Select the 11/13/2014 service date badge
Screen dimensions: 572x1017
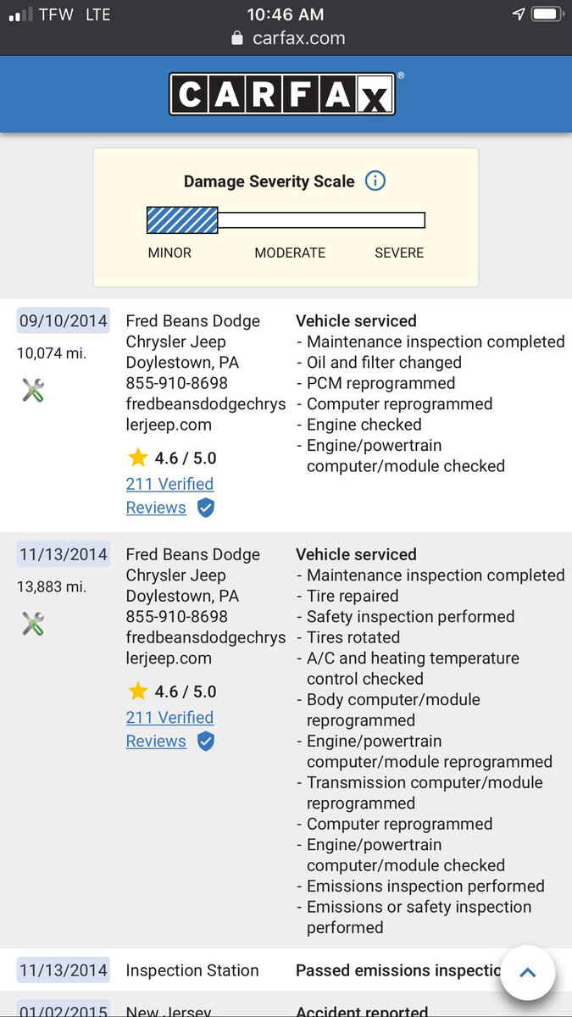pyautogui.click(x=63, y=554)
